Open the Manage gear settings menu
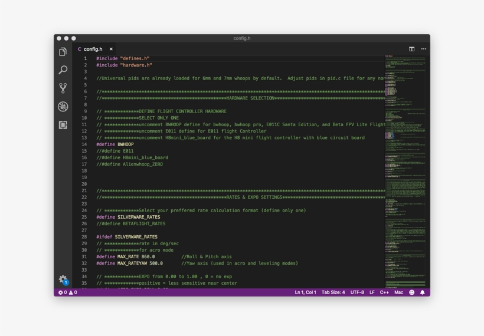The height and width of the screenshot is (336, 484). [63, 279]
